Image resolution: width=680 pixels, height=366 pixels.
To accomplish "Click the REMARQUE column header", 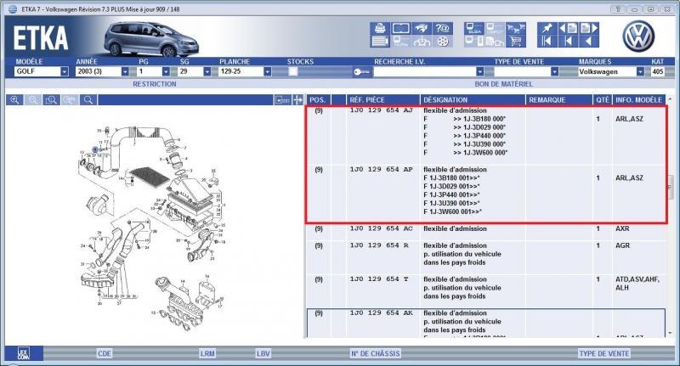I will (x=559, y=100).
